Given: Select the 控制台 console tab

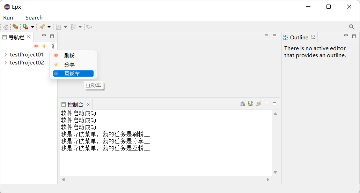Looking at the screenshot, I should (75, 105).
